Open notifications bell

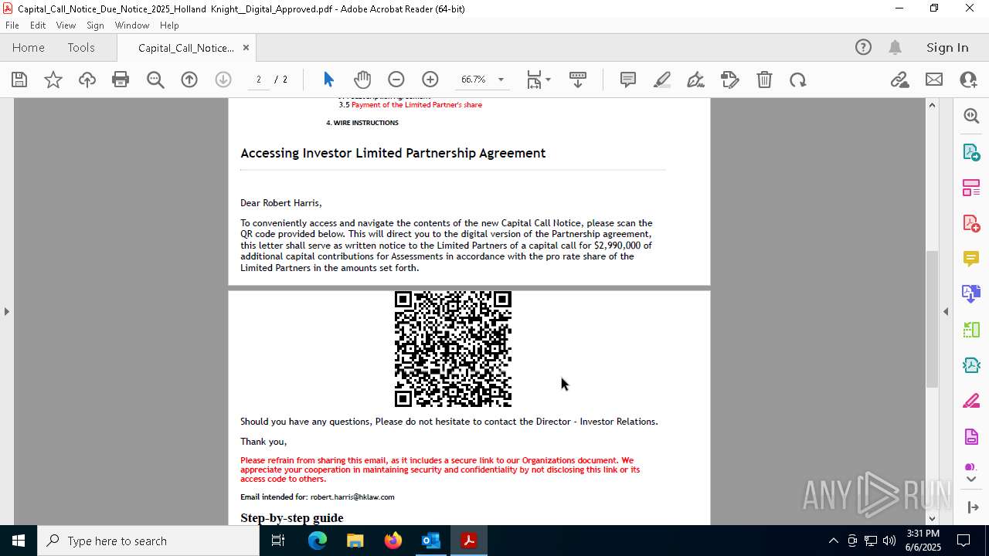[x=896, y=47]
